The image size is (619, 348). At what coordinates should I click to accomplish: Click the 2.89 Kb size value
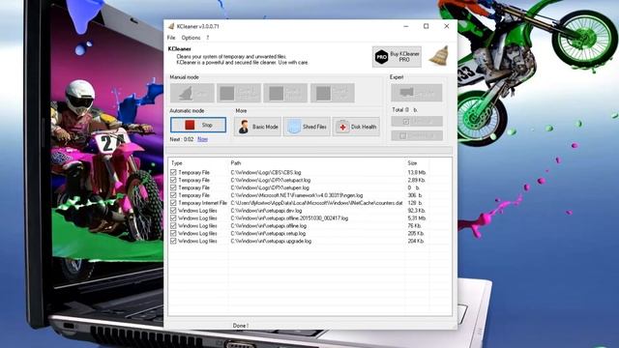point(417,180)
